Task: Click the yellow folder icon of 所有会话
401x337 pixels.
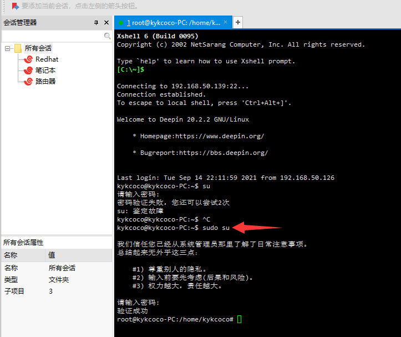Action: [x=18, y=48]
